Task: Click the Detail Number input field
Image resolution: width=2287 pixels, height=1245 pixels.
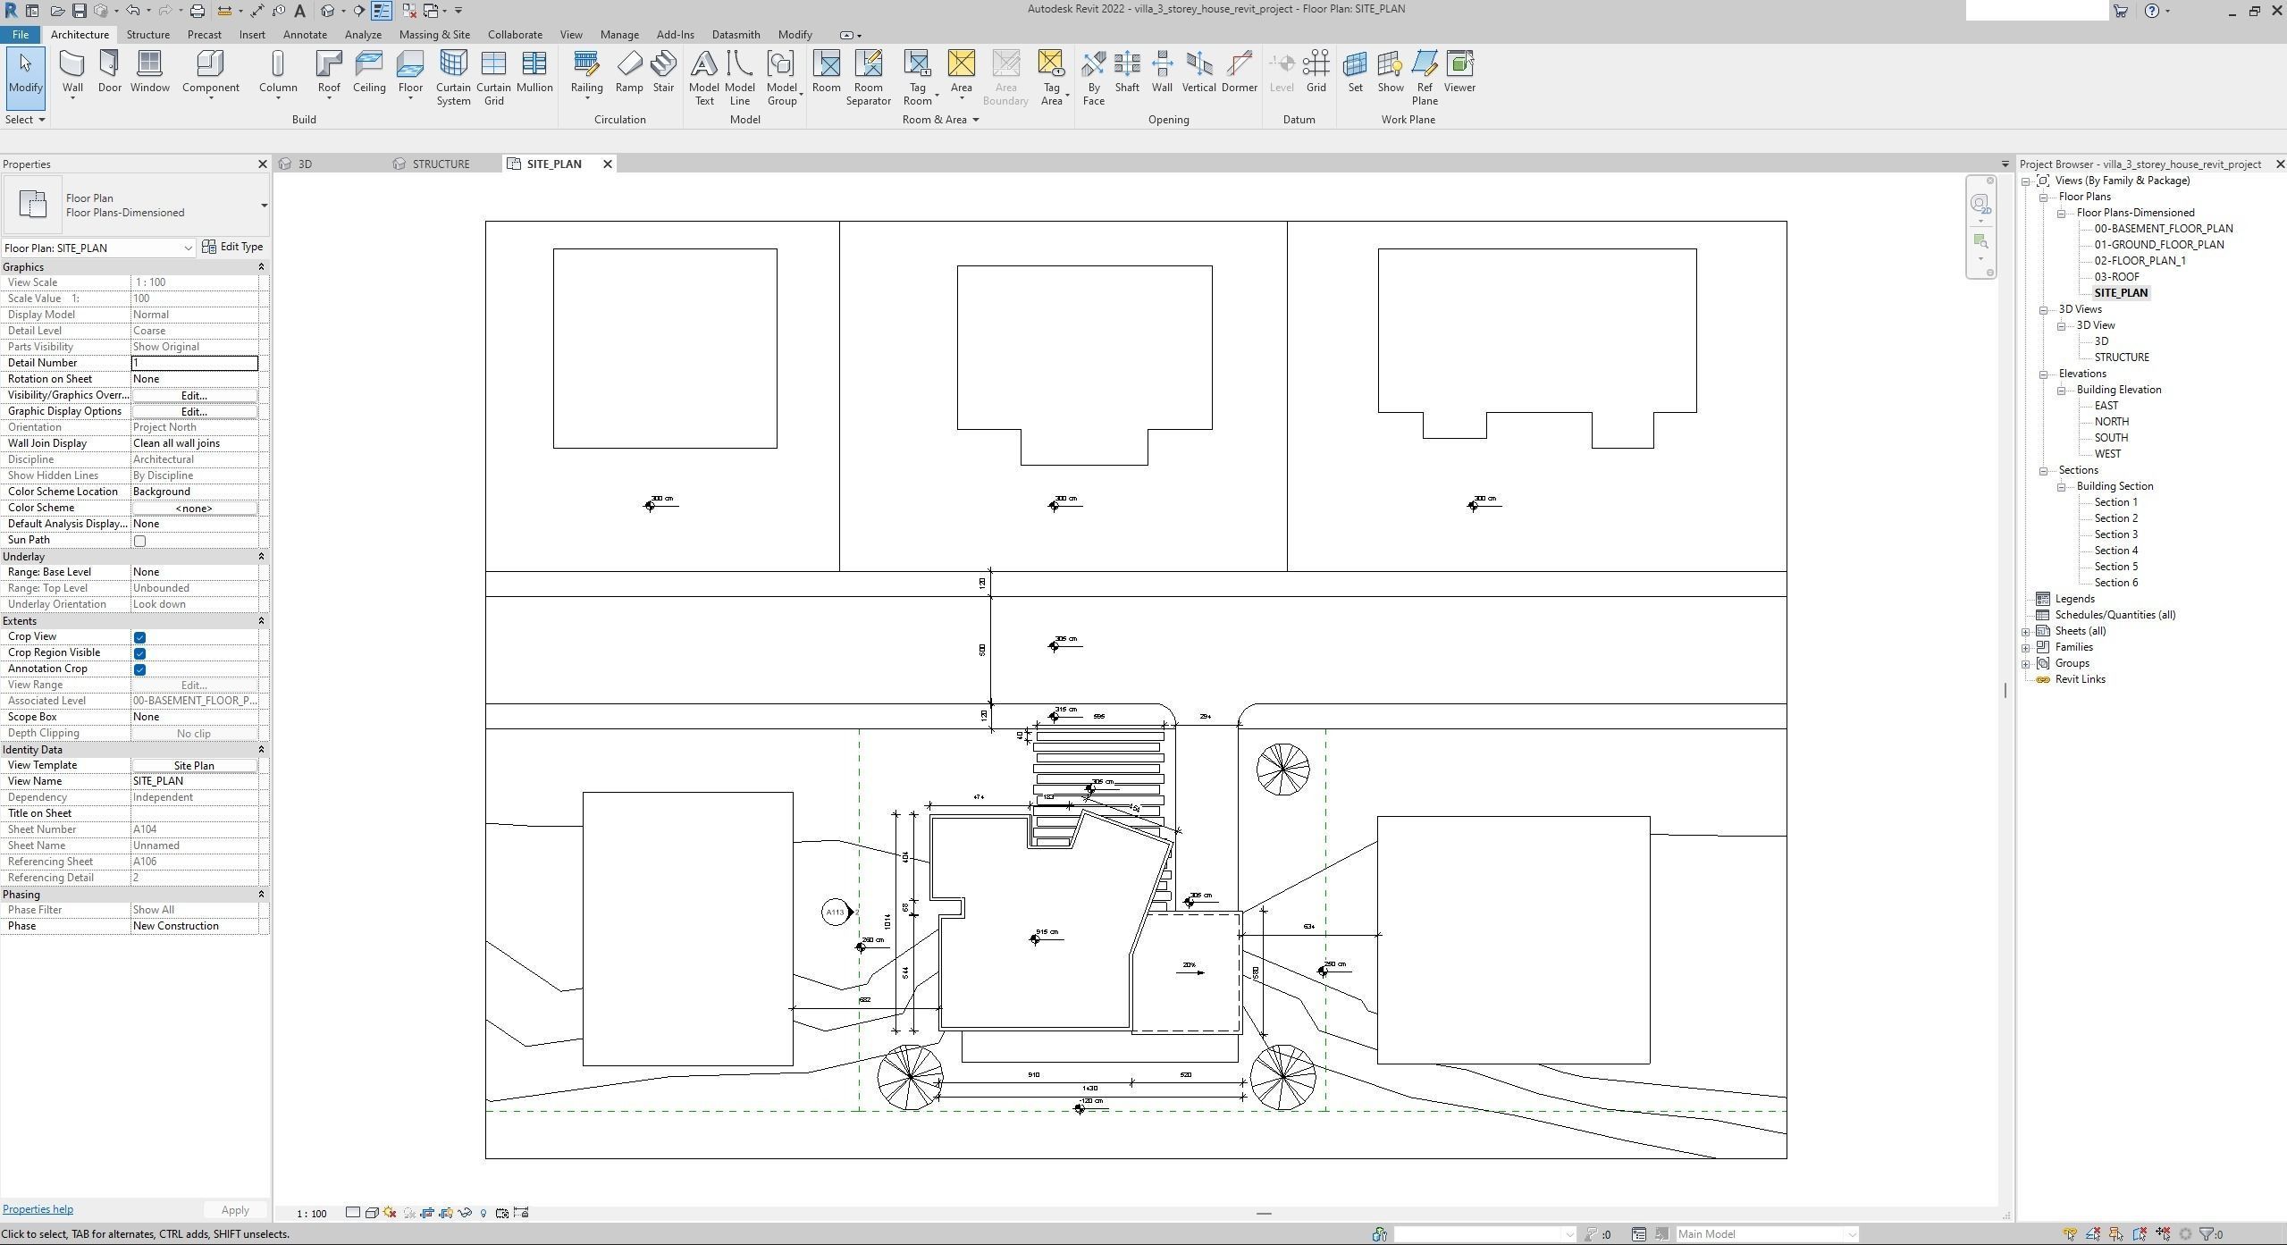Action: pyautogui.click(x=194, y=363)
